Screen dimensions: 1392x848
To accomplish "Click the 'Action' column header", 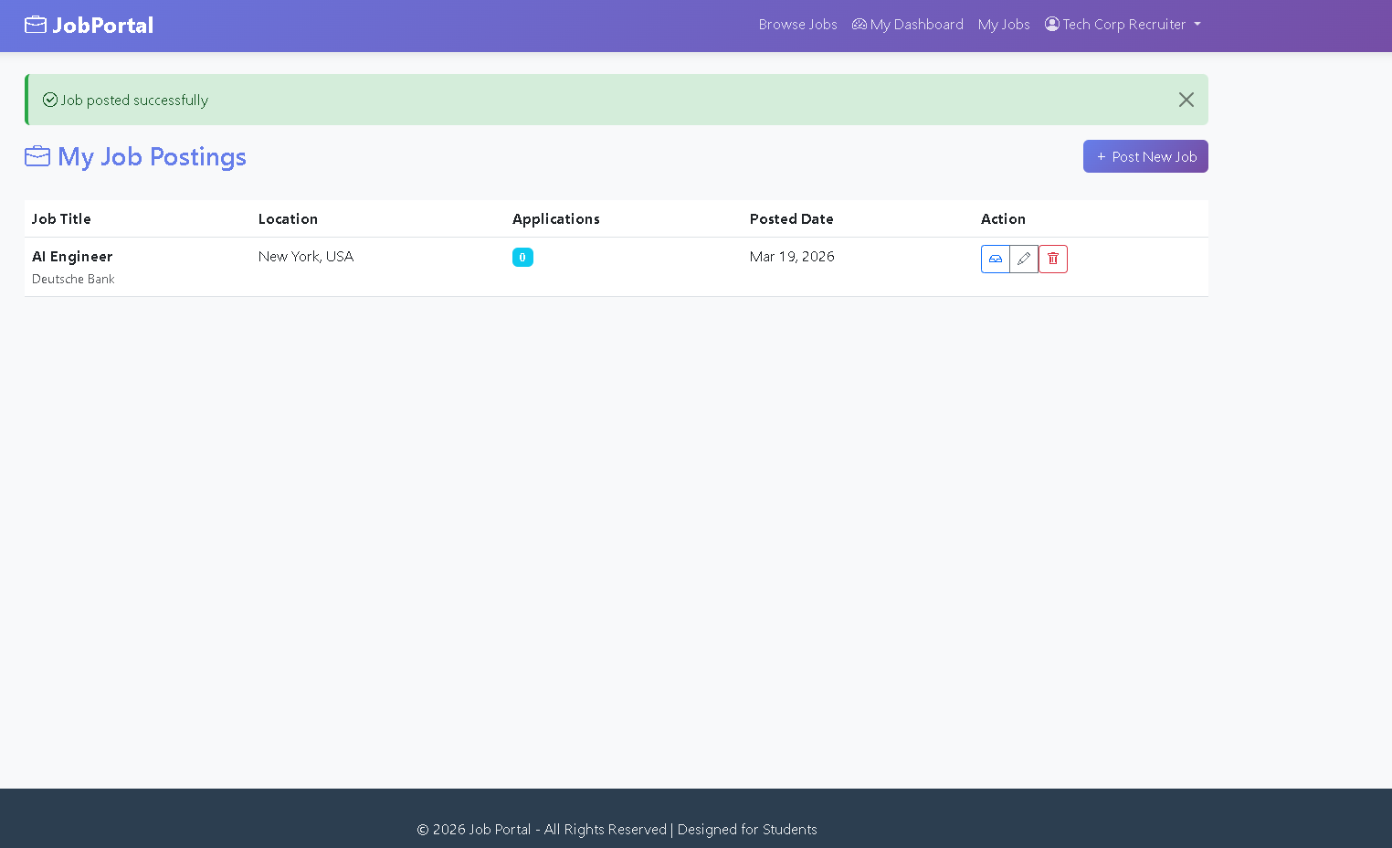I will point(1003,219).
